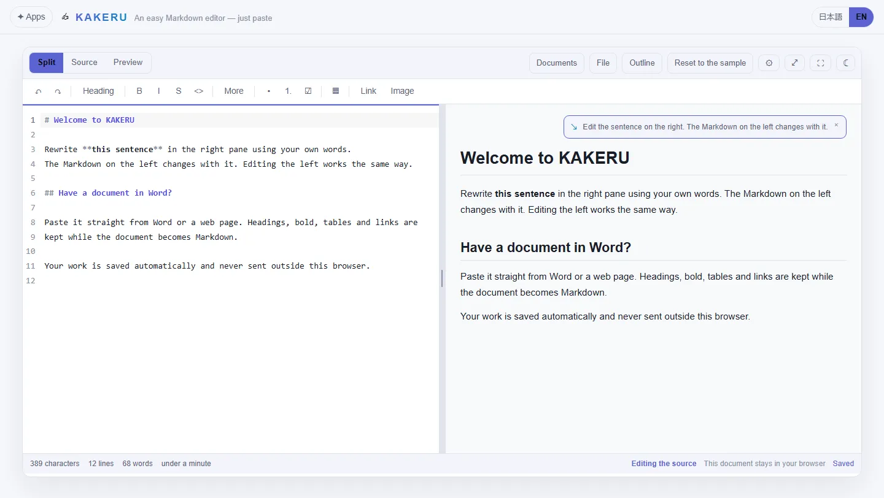Screen dimensions: 884x498
Task: Open the Heading dropdown
Action: pyautogui.click(x=98, y=91)
